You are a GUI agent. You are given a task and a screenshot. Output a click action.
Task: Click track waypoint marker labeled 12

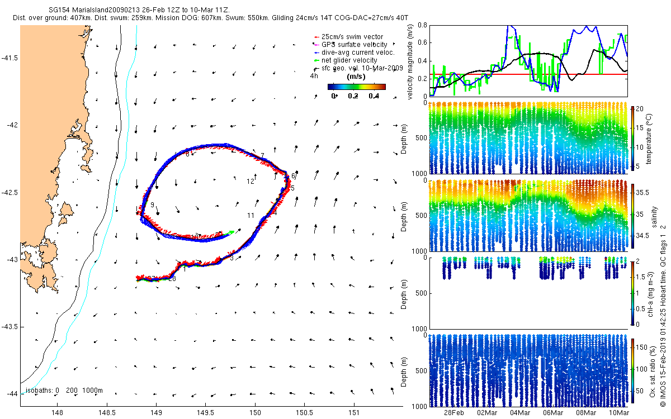click(x=251, y=181)
